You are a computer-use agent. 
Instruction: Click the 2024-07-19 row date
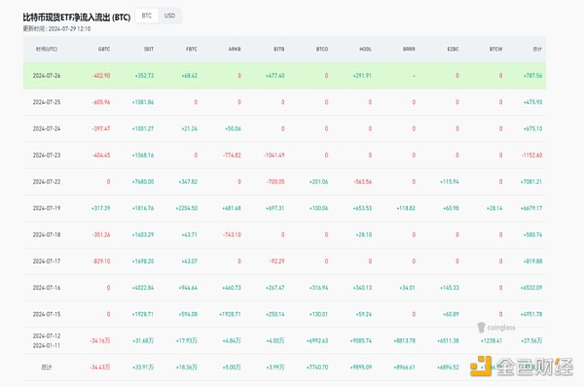47,208
